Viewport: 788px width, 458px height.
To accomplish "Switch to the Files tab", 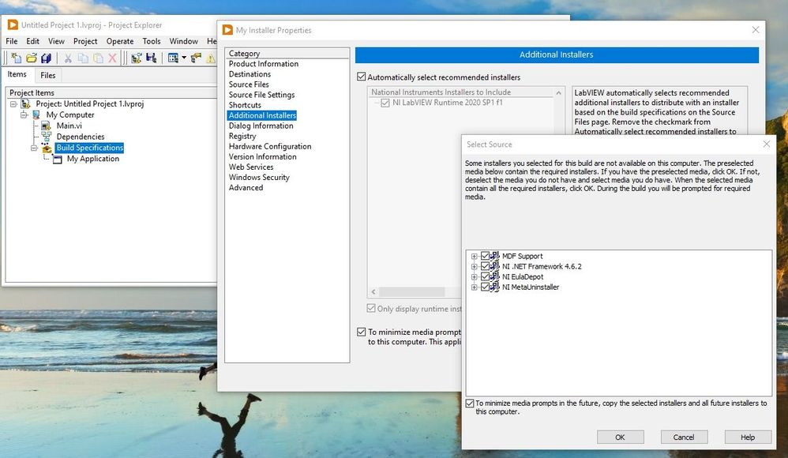I will pyautogui.click(x=47, y=75).
